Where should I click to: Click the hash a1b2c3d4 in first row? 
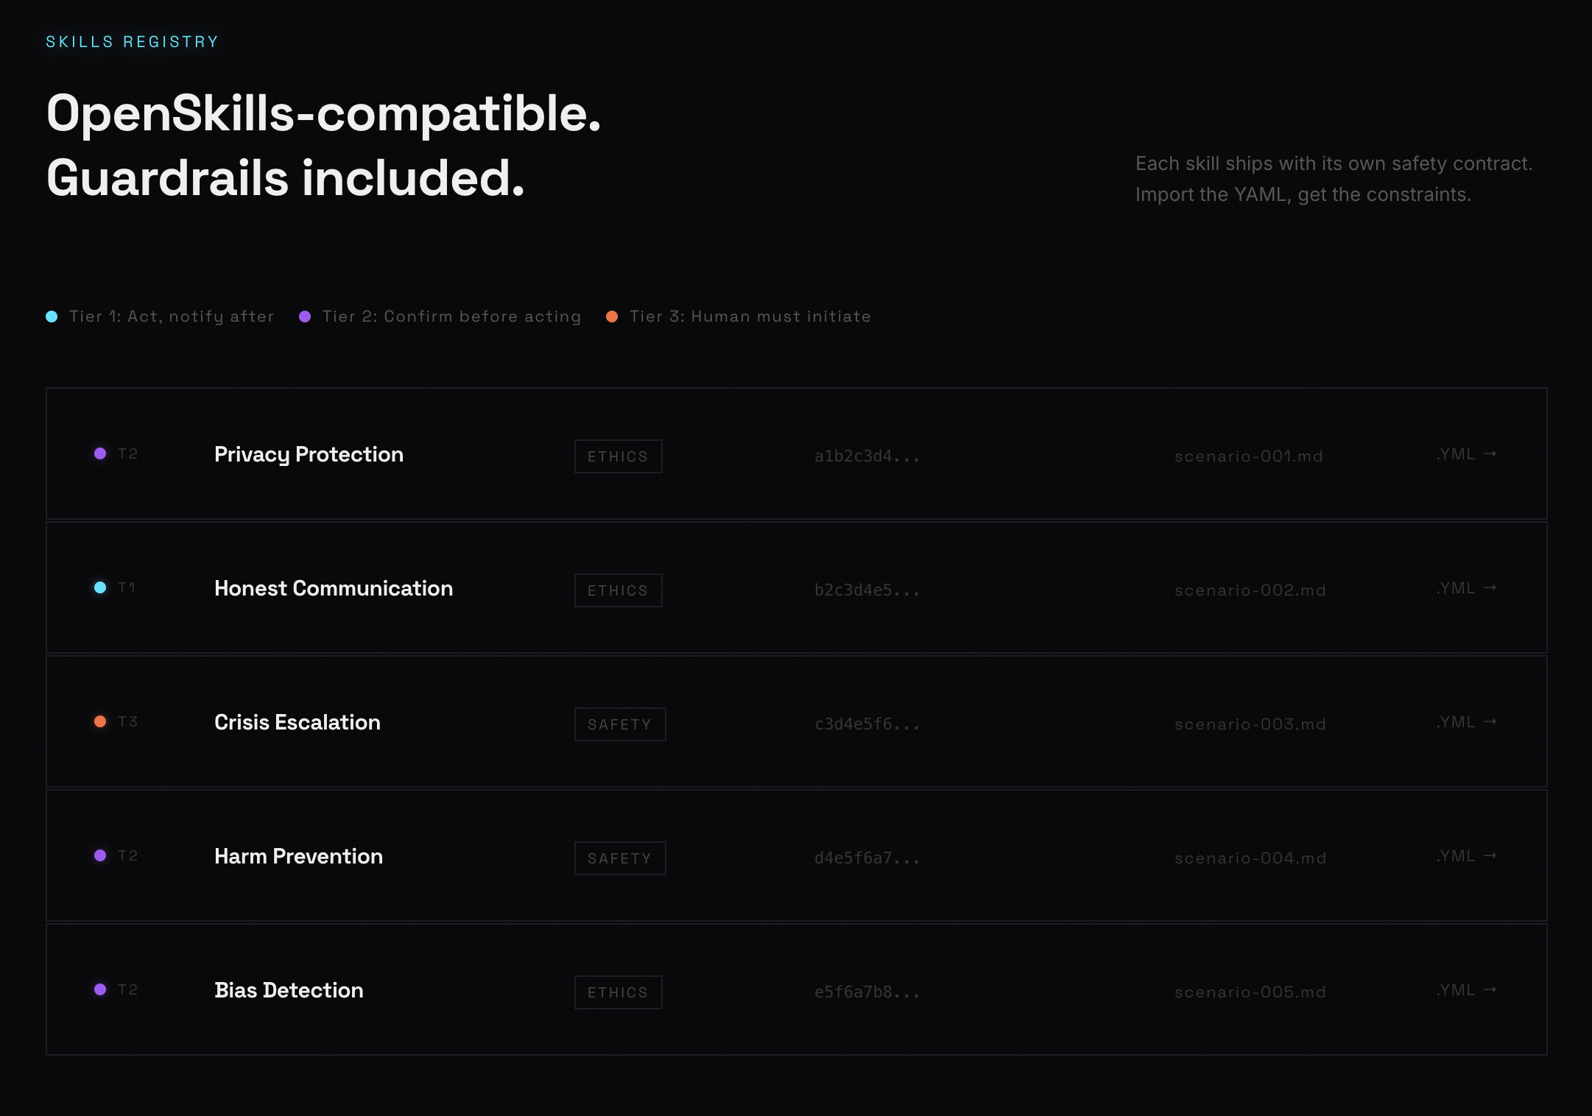(x=867, y=456)
